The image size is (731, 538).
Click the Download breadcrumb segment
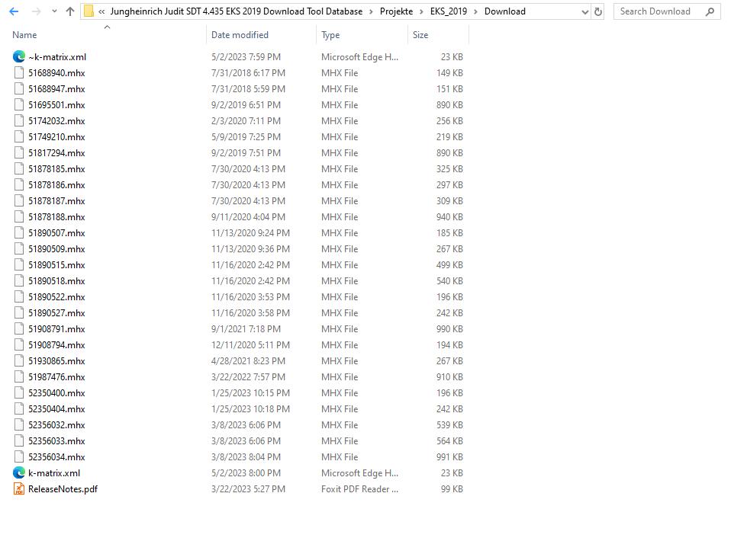[x=505, y=11]
